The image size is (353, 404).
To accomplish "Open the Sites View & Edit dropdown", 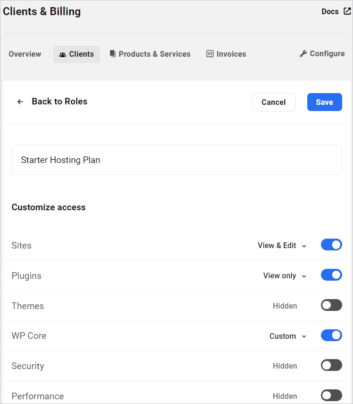I will [x=282, y=245].
